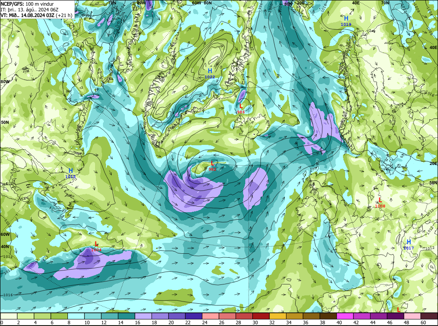Select the 986 pressure value label
The width and height of the screenshot is (438, 326).
tap(241, 112)
